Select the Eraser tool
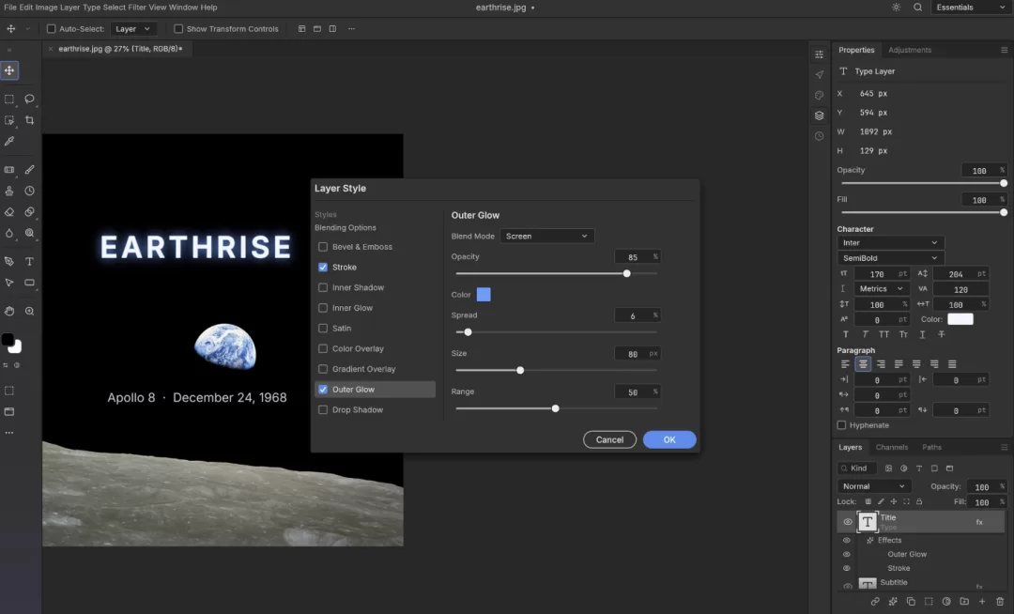This screenshot has width=1014, height=614. (9, 212)
